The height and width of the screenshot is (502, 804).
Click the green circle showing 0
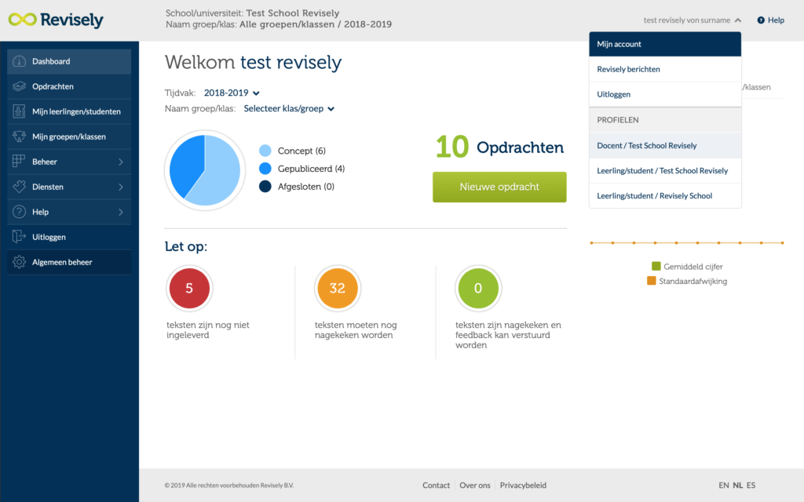click(478, 289)
